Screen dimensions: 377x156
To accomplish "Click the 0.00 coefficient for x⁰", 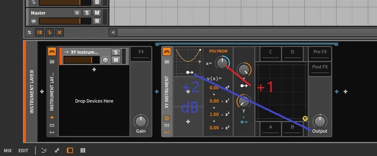I will click(x=214, y=88).
